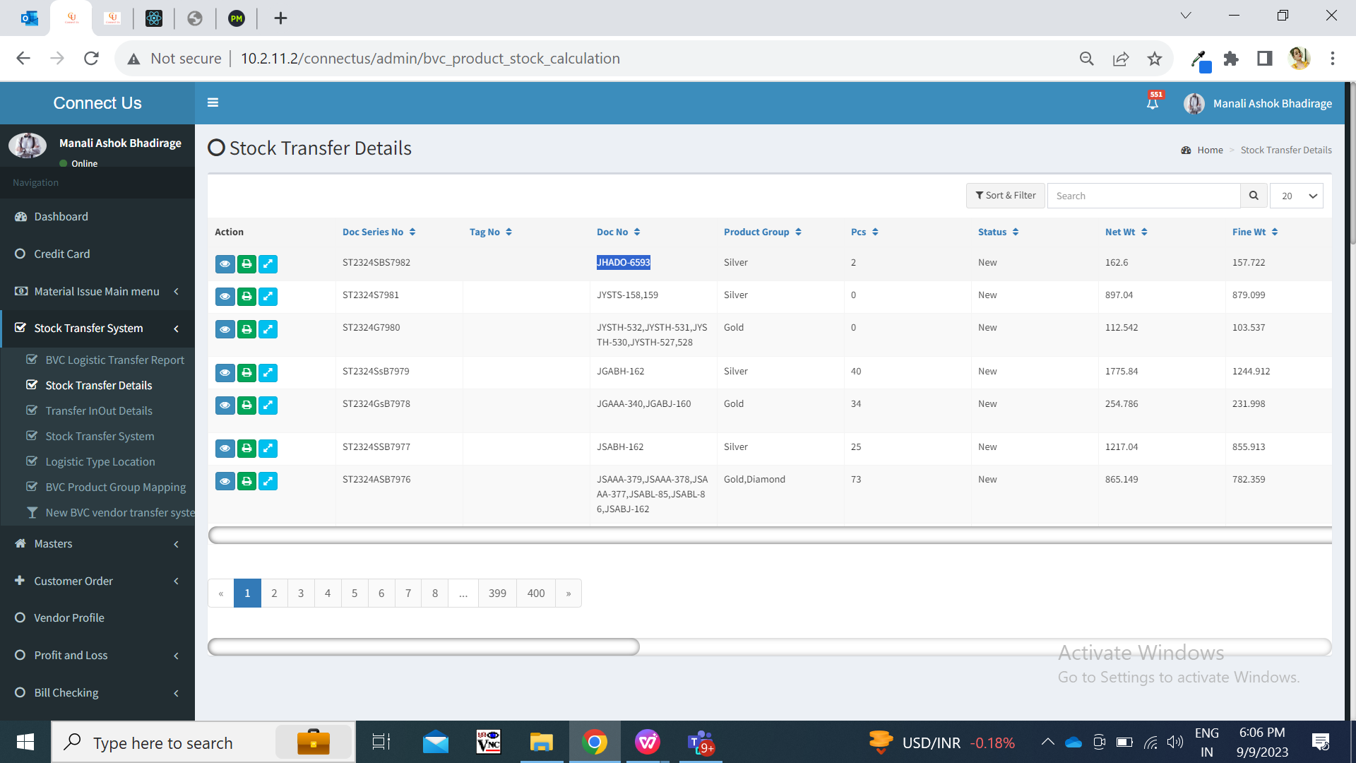Print the ST2324SBS7982 transfer document
Image resolution: width=1356 pixels, height=763 pixels.
pyautogui.click(x=246, y=264)
